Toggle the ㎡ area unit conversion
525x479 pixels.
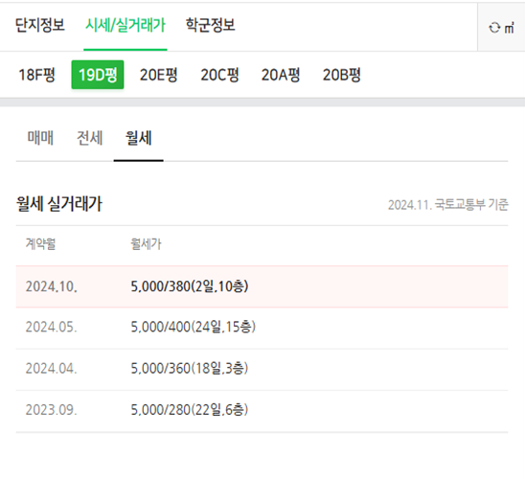point(501,28)
